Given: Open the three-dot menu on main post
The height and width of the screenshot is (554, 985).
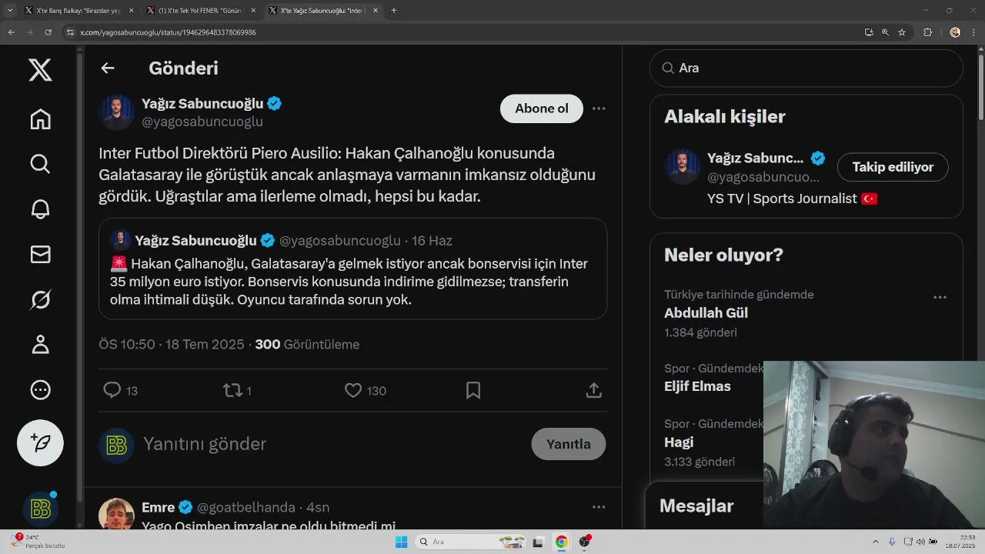Looking at the screenshot, I should 599,108.
